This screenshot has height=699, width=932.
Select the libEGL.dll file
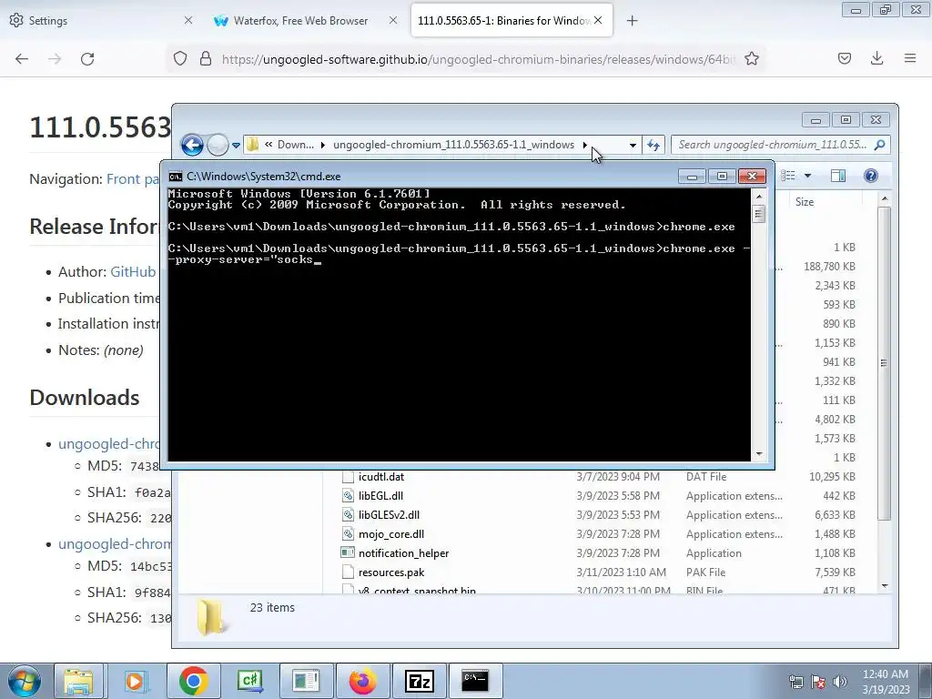tap(380, 496)
